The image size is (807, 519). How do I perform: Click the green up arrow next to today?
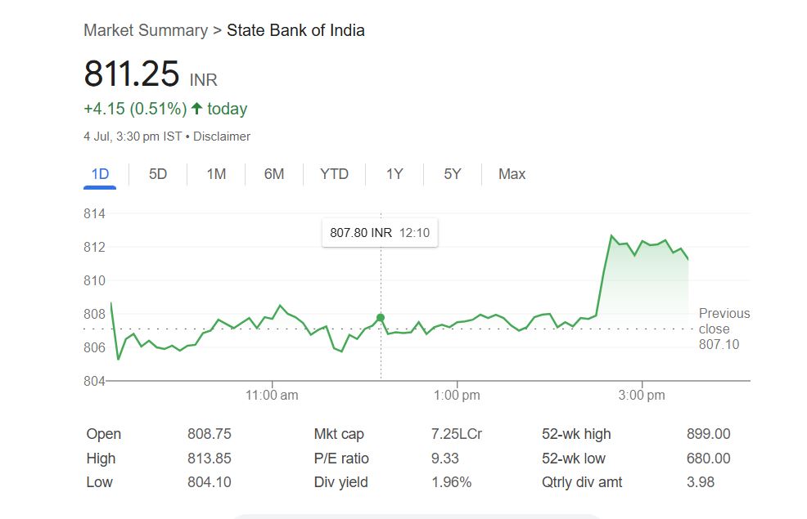196,109
